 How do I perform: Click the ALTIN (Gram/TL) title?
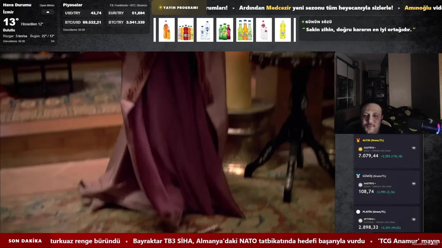pos(373,140)
